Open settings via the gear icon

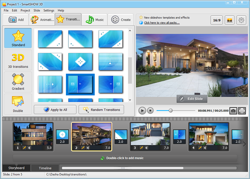tap(241, 20)
